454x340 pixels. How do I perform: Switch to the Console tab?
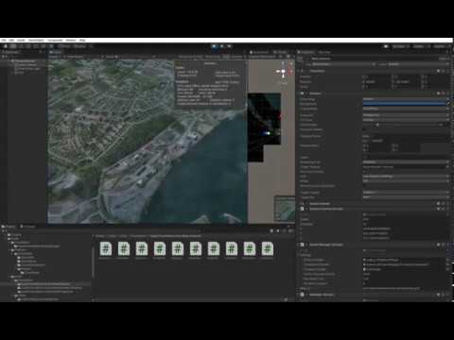point(28,227)
